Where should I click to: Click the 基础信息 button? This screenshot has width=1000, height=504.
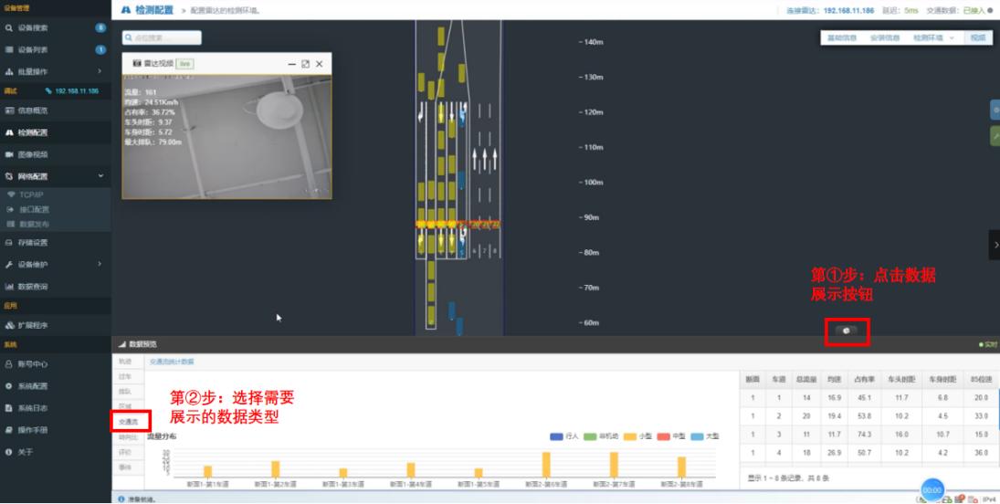pos(841,38)
